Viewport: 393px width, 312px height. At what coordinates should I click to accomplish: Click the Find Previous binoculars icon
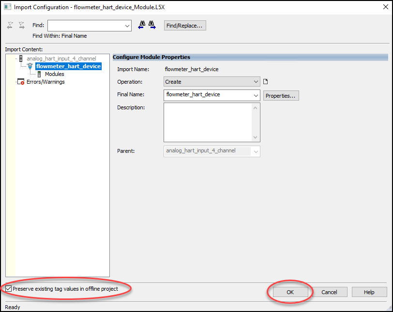tap(142, 25)
